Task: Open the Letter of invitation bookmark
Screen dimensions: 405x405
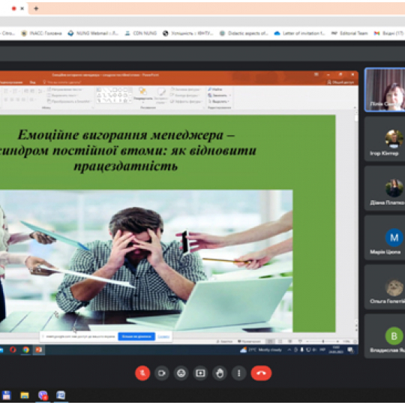Action: coord(299,33)
